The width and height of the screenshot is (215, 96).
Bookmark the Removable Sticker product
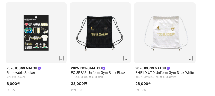pos(61,58)
